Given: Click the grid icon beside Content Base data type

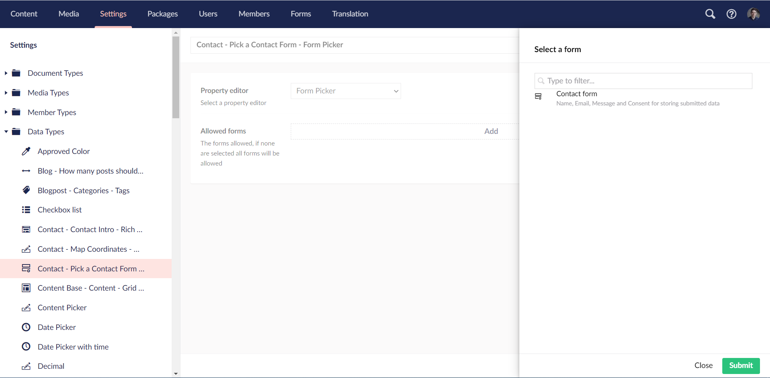Looking at the screenshot, I should (x=26, y=288).
